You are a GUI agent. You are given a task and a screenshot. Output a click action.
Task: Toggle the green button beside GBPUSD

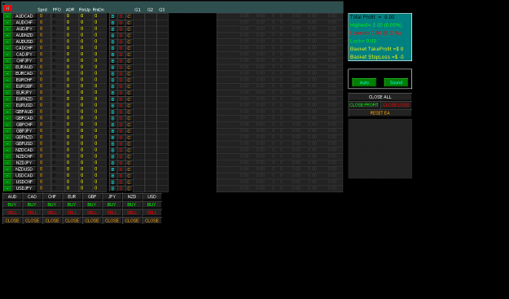[x=7, y=144]
